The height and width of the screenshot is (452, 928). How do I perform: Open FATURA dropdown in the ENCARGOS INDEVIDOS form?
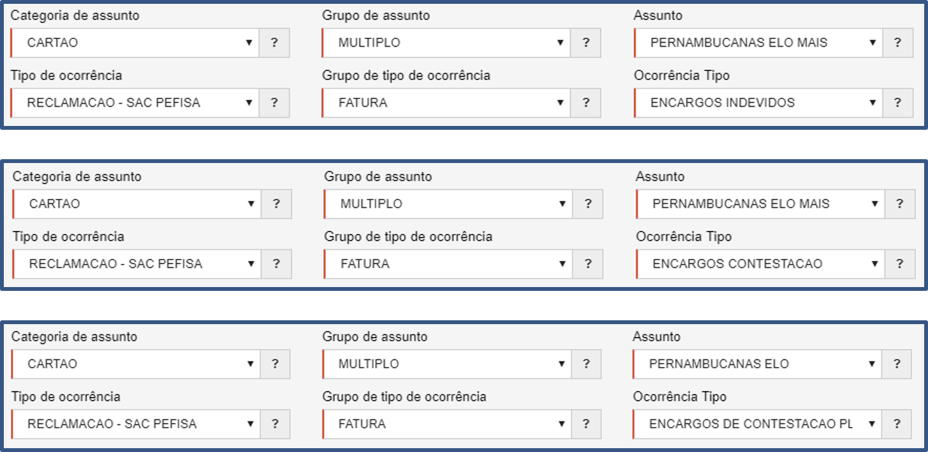pyautogui.click(x=446, y=103)
